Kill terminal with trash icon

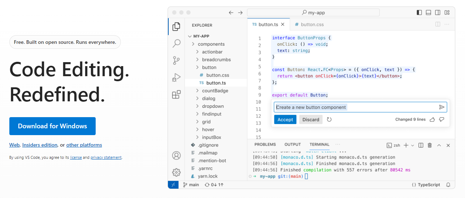click(x=430, y=145)
